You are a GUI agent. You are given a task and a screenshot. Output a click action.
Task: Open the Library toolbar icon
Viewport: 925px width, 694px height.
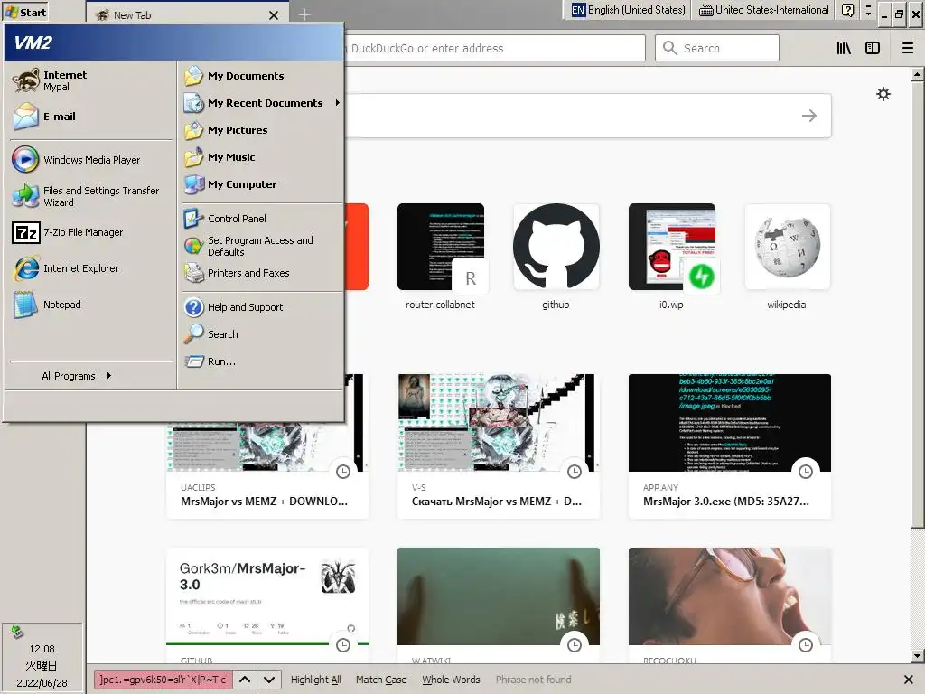(844, 49)
